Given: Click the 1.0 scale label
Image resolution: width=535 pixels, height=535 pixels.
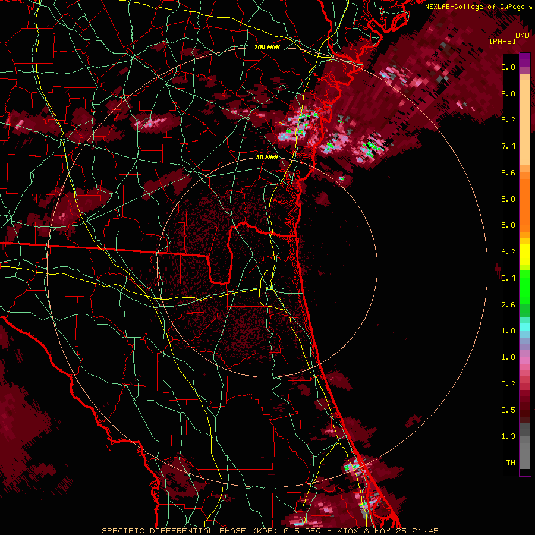Looking at the screenshot, I should point(508,357).
